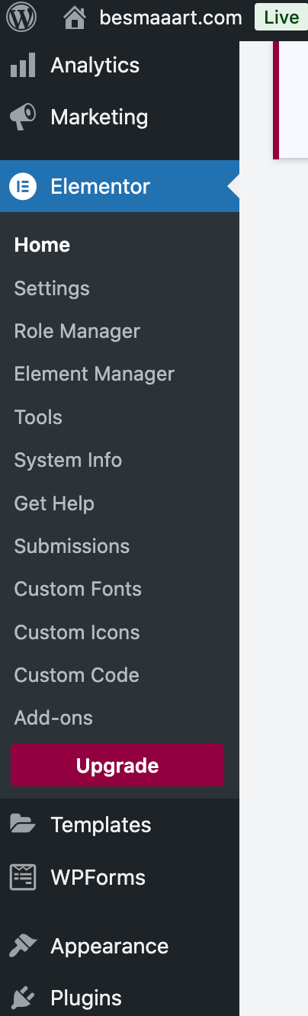Viewport: 308px width, 1016px height.
Task: Click the Plugins plug icon
Action: (x=23, y=998)
